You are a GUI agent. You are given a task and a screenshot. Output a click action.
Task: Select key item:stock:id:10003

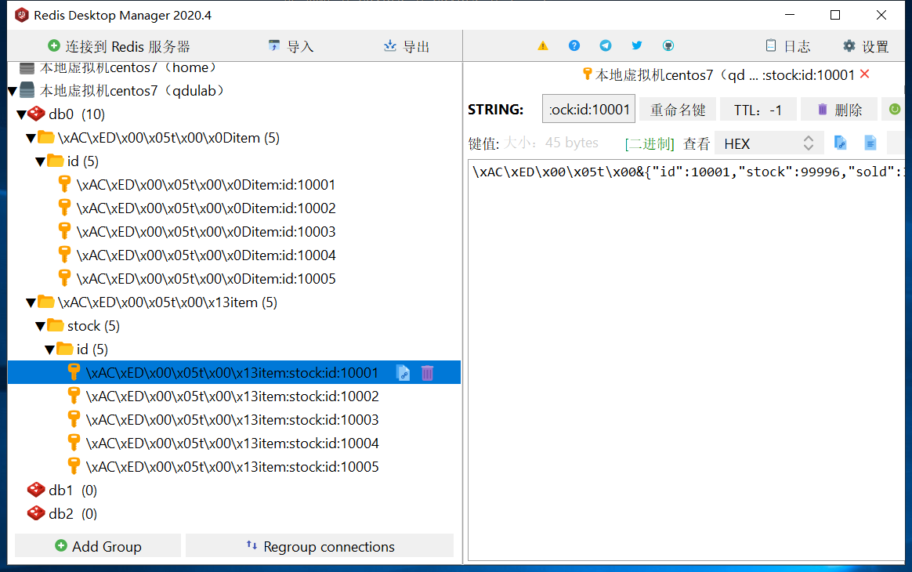point(232,419)
